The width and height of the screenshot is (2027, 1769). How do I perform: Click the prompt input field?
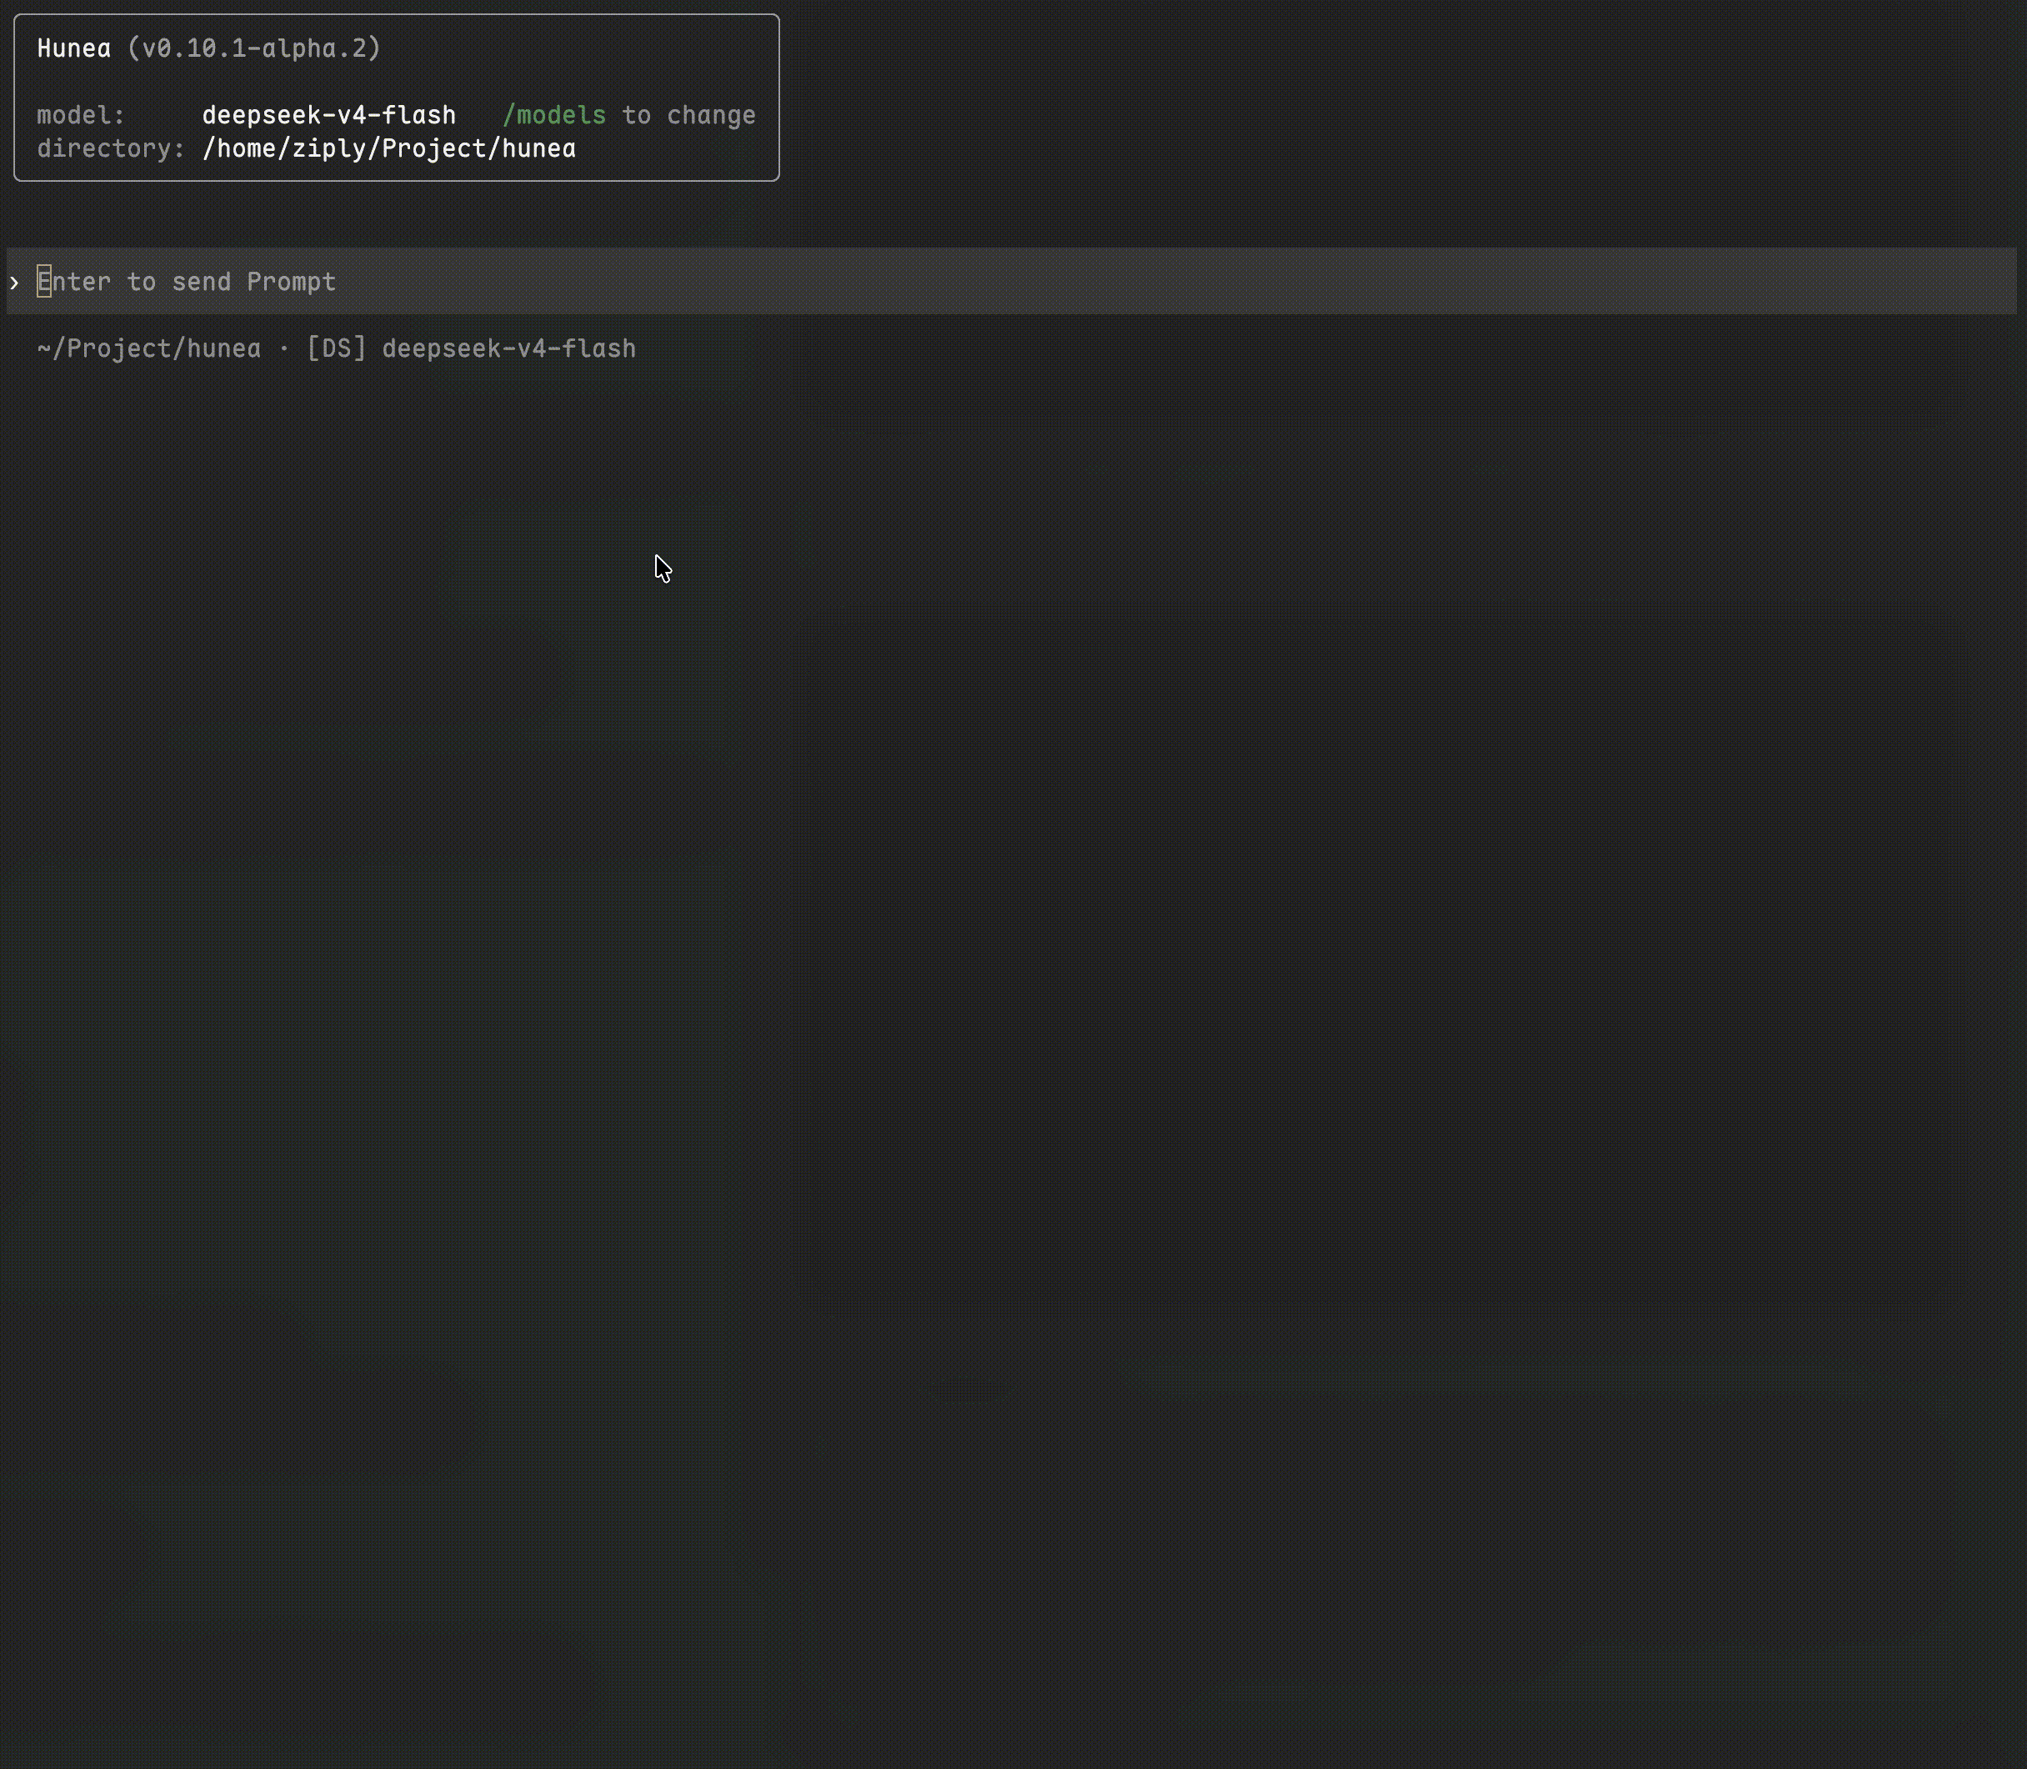[x=1012, y=281]
